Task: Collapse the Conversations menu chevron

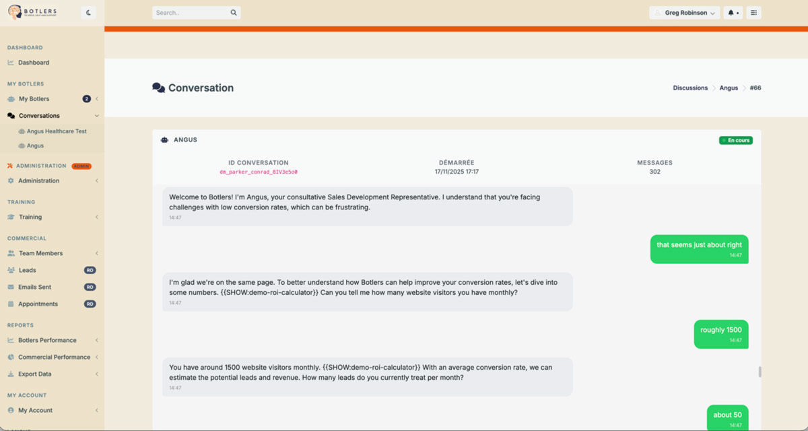Action: tap(97, 115)
